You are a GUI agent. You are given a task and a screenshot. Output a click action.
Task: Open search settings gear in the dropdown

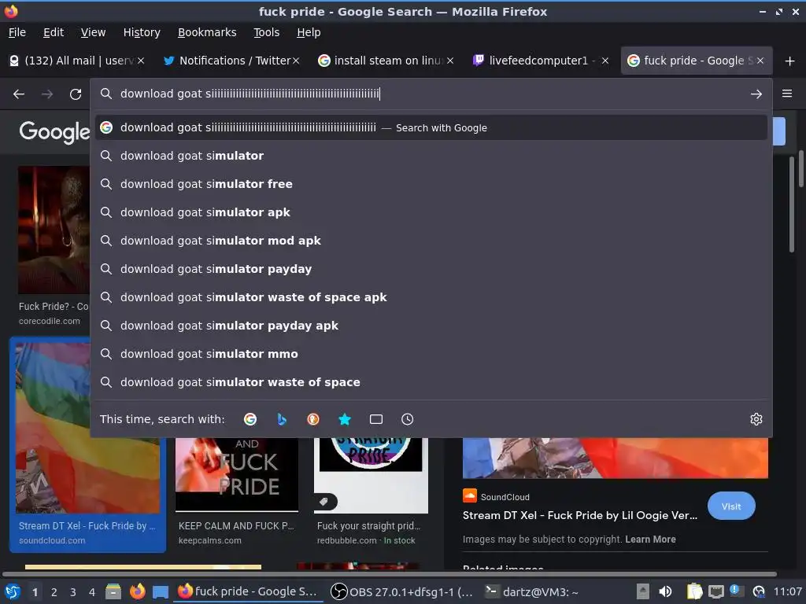click(x=756, y=419)
